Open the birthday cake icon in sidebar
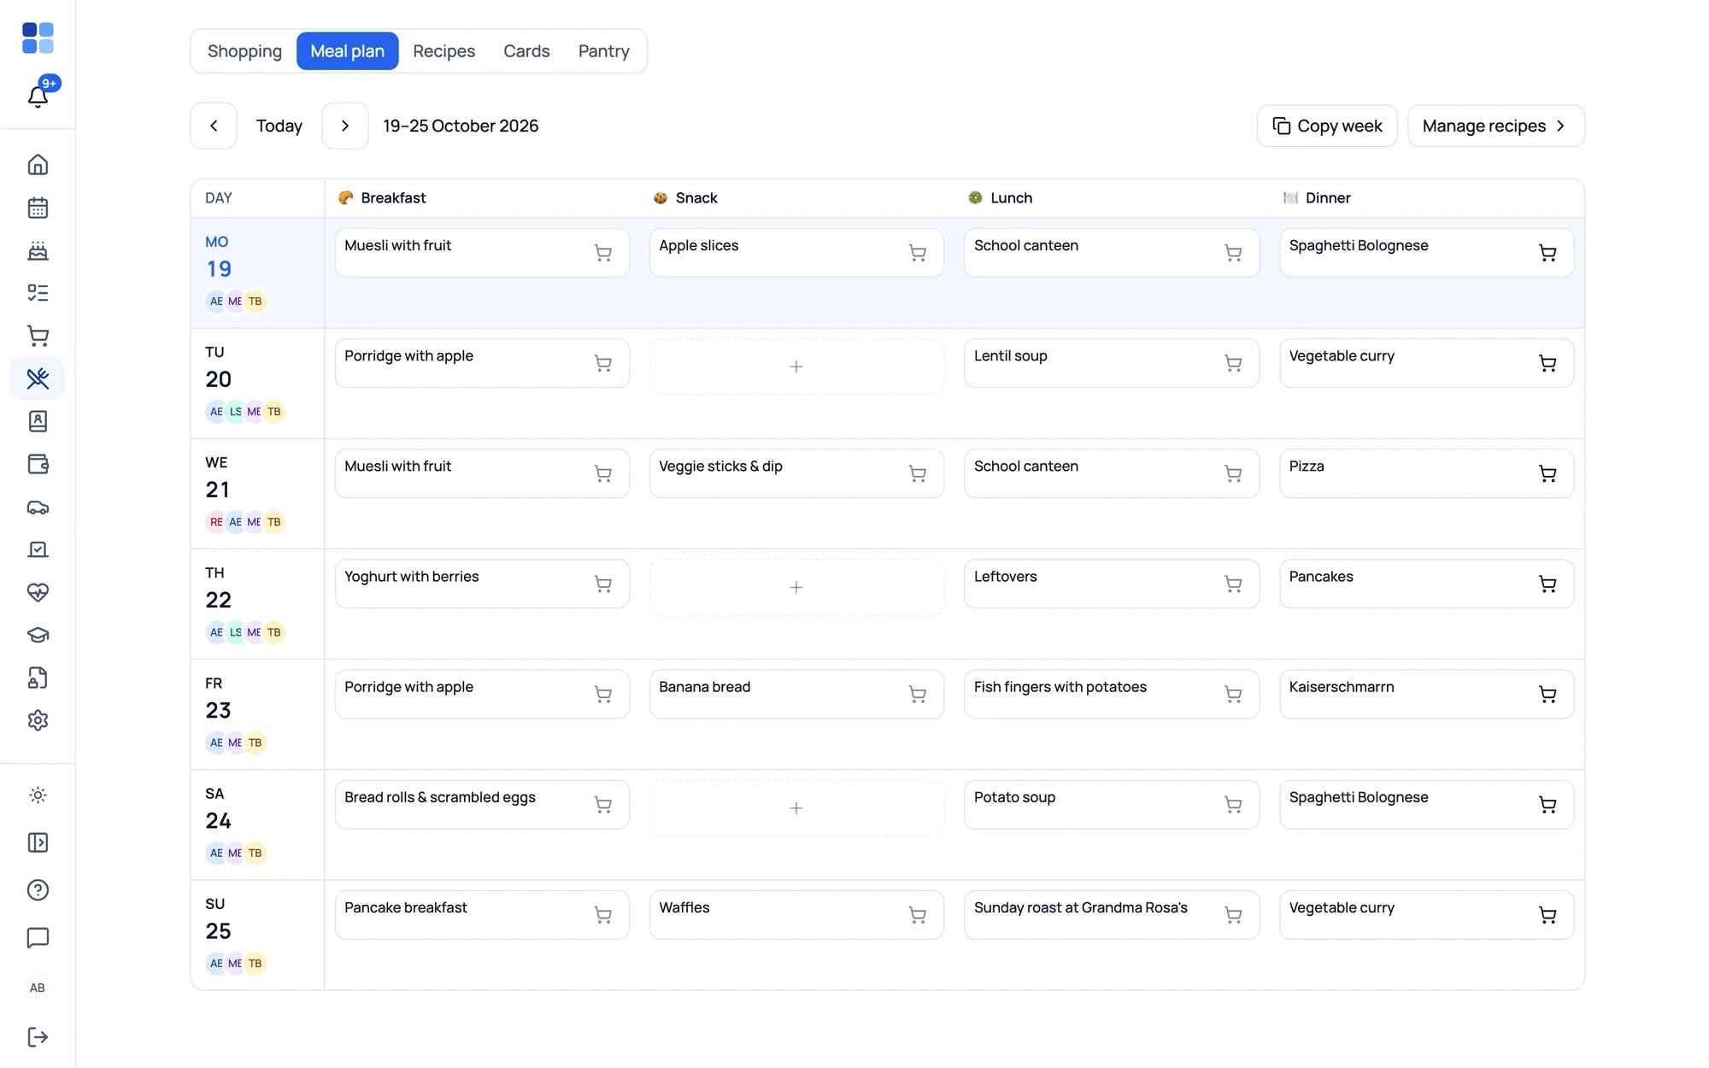This screenshot has width=1709, height=1068. (38, 250)
